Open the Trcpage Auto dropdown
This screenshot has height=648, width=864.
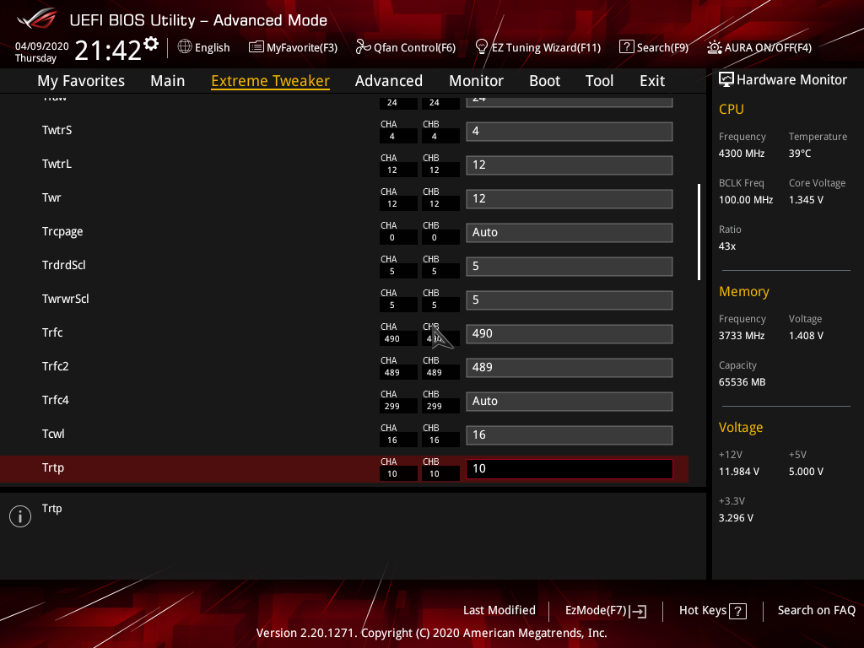[569, 232]
